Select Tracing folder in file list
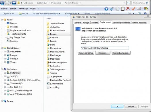The image size is (151, 112). 52,73
